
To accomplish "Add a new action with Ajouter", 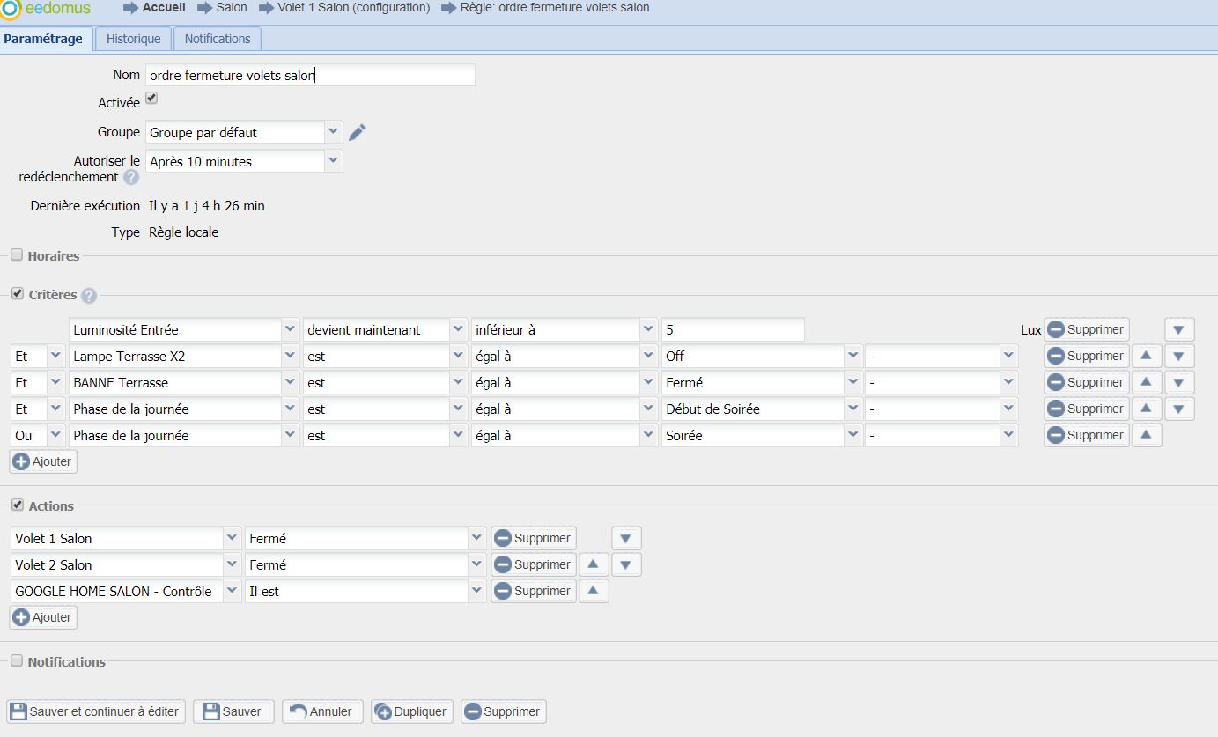I will point(43,617).
